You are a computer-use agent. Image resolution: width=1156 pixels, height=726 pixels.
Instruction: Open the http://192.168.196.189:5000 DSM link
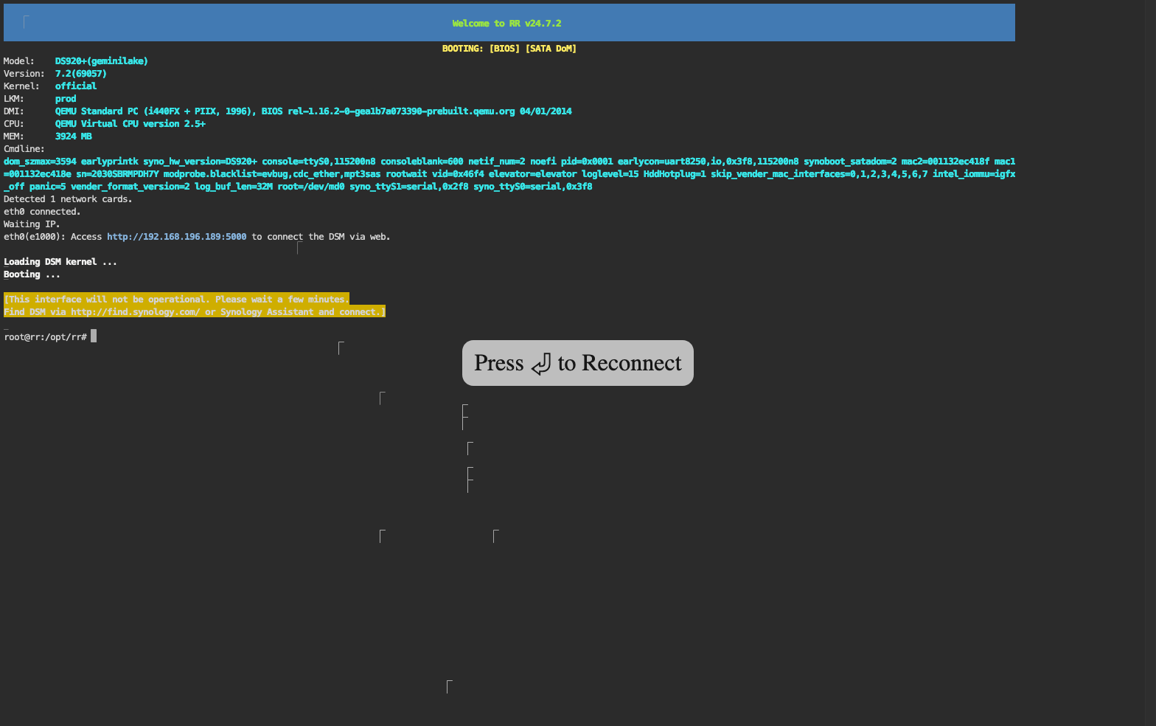(176, 237)
